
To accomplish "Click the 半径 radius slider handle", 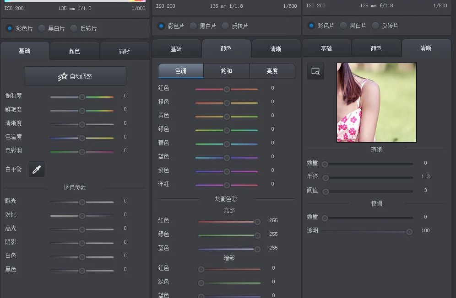I will (326, 178).
